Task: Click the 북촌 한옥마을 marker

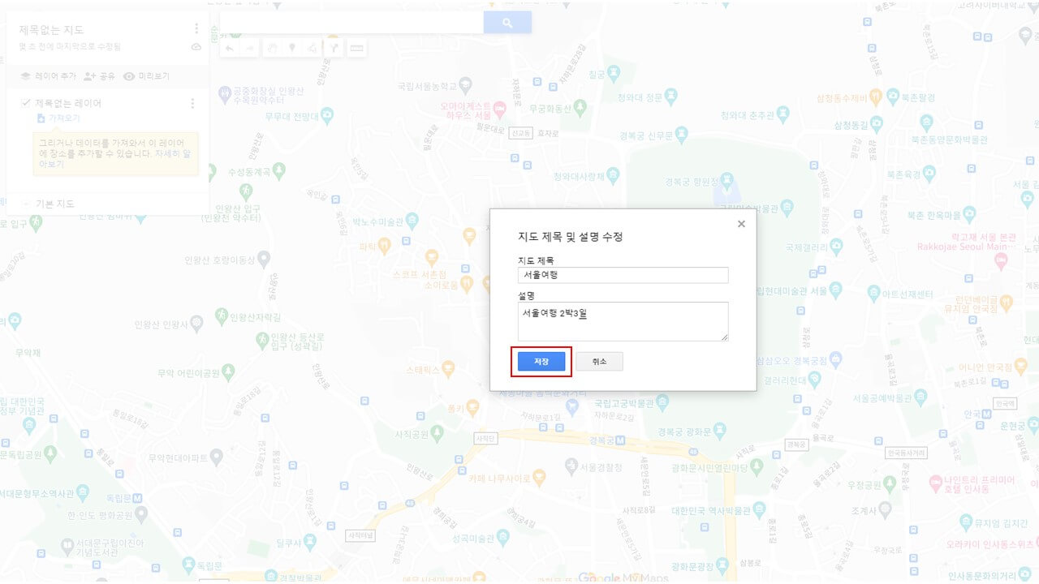Action: pos(969,215)
